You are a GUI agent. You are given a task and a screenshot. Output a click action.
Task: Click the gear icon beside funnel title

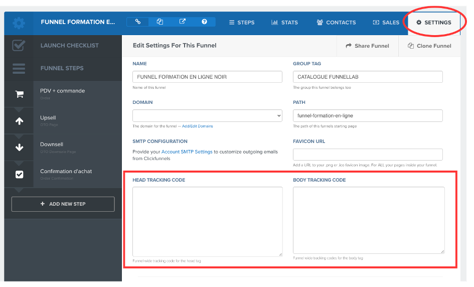(x=19, y=23)
